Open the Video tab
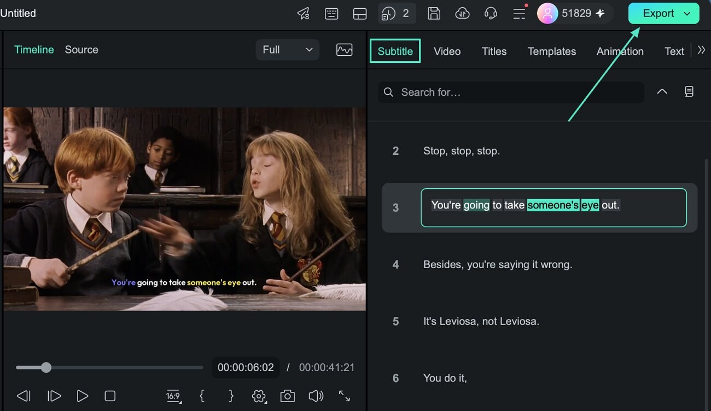 447,51
